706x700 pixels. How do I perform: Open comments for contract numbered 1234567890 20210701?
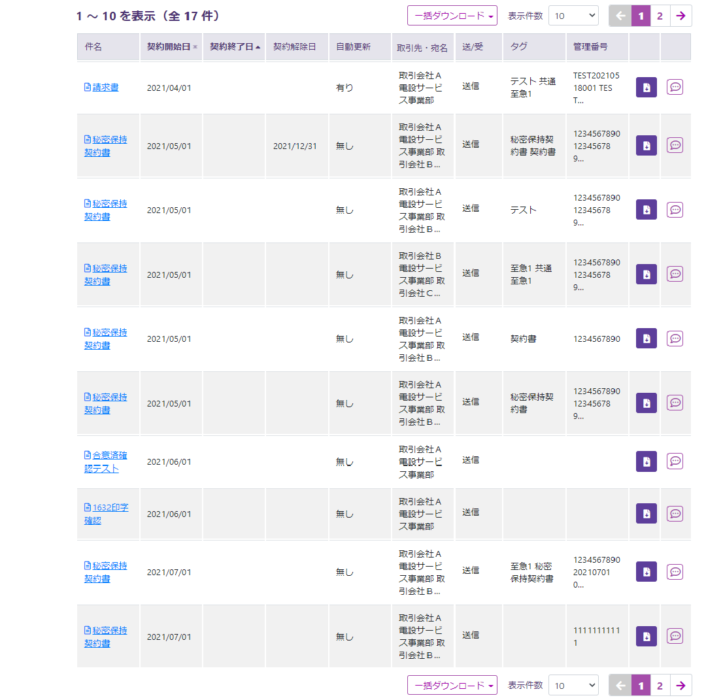[675, 572]
